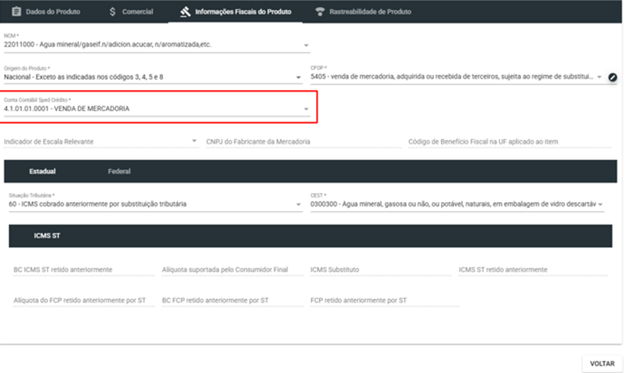Screen dimensions: 631x373
Task: Click the tracking icon beside Rastreabilidade
Action: [x=320, y=11]
